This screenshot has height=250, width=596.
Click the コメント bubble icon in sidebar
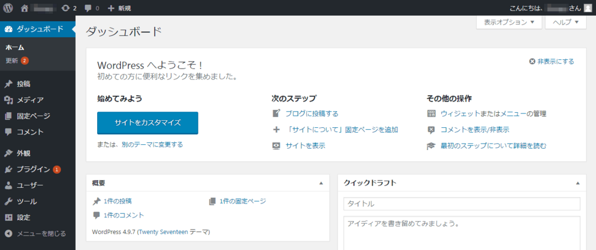coord(9,132)
